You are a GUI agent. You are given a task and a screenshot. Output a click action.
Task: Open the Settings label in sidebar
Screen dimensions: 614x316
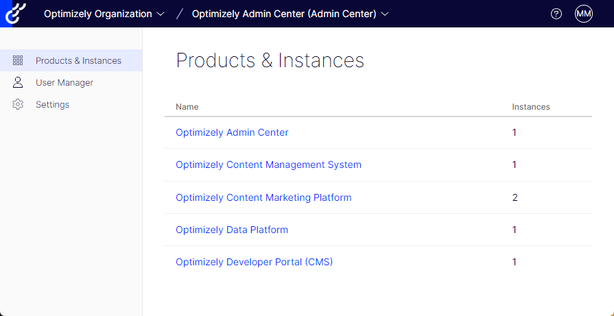click(x=52, y=104)
